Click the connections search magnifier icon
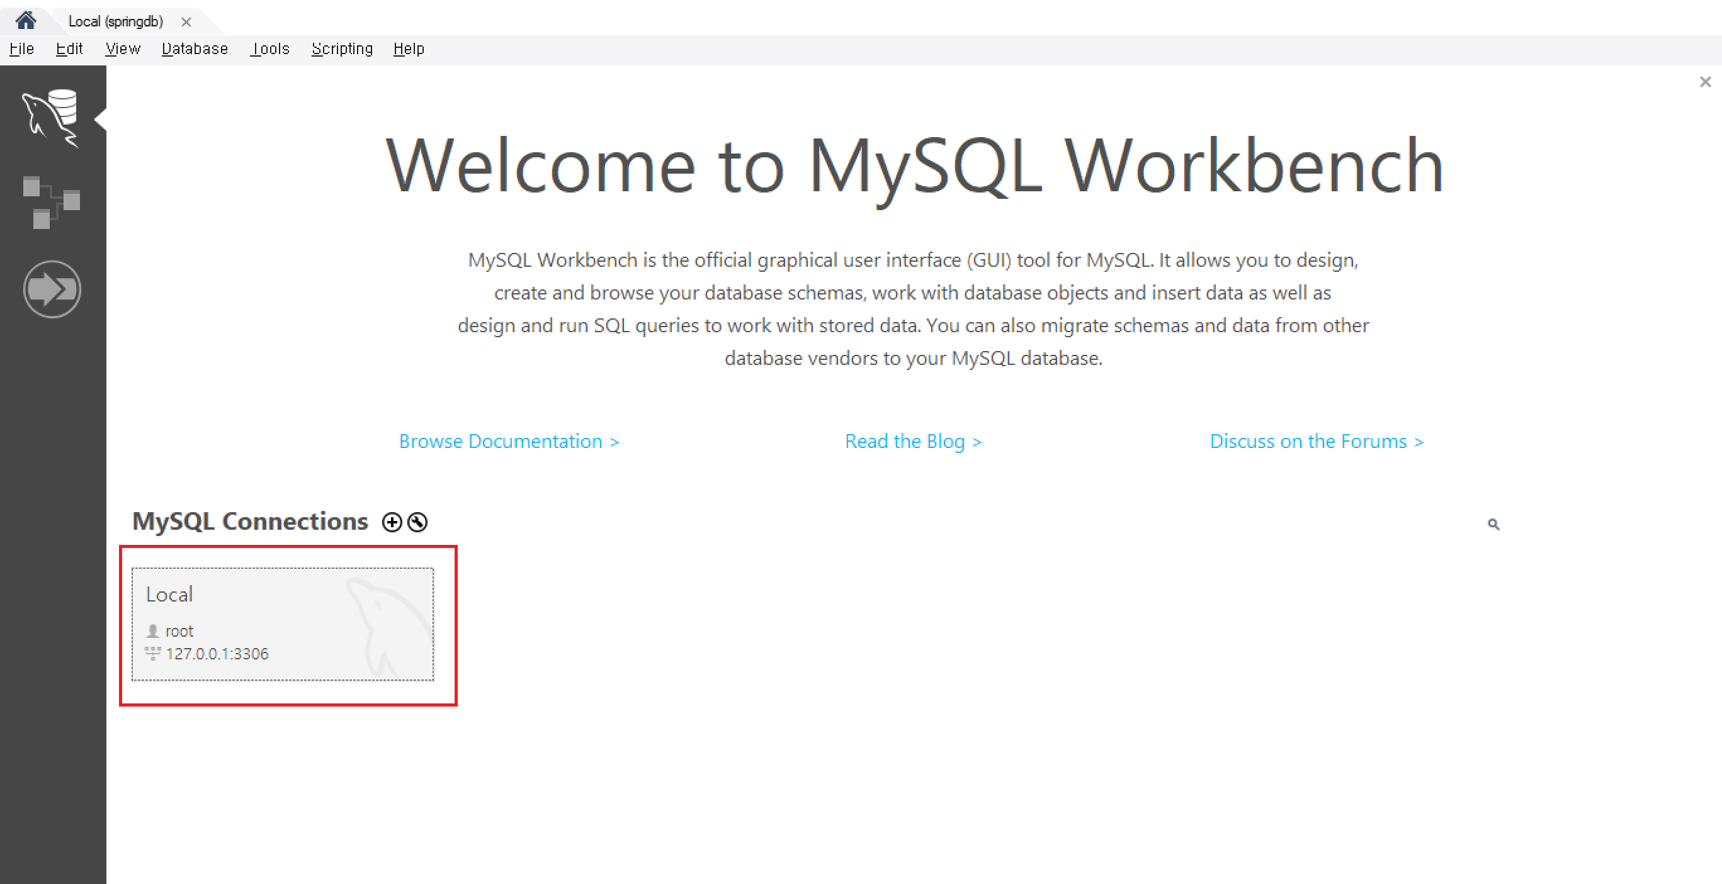 [x=1493, y=525]
